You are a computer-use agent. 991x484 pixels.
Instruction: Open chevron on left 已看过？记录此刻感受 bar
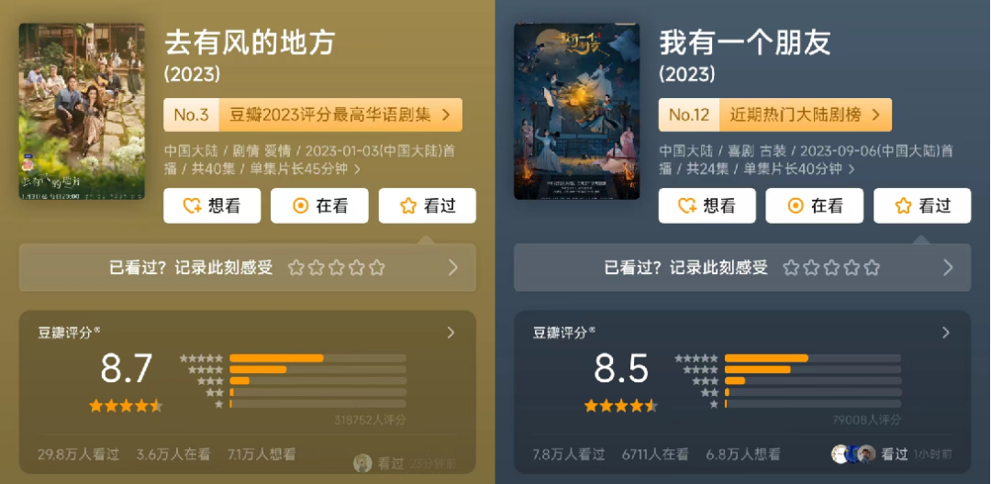point(452,268)
